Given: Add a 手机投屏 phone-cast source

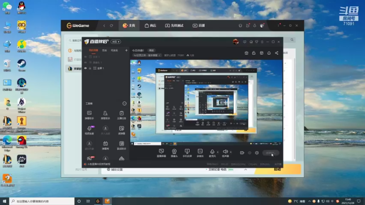Looking at the screenshot, I should point(187,153).
